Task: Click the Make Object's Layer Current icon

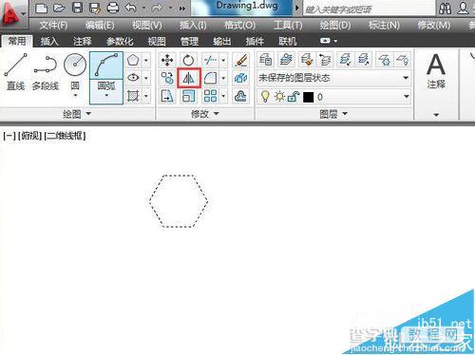Action: 286,60
